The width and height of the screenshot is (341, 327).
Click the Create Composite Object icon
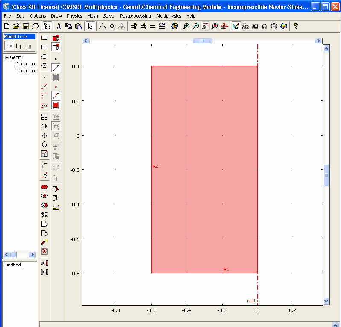click(44, 215)
